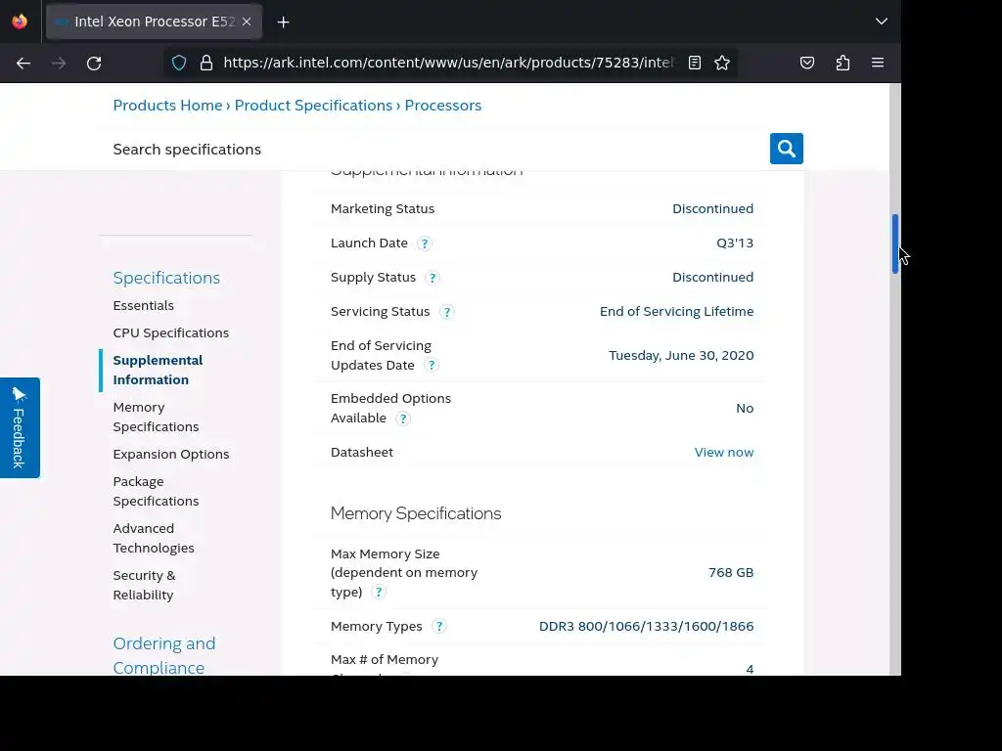This screenshot has width=1002, height=751.
Task: Select Package Specifications in the sidebar
Action: pyautogui.click(x=156, y=491)
